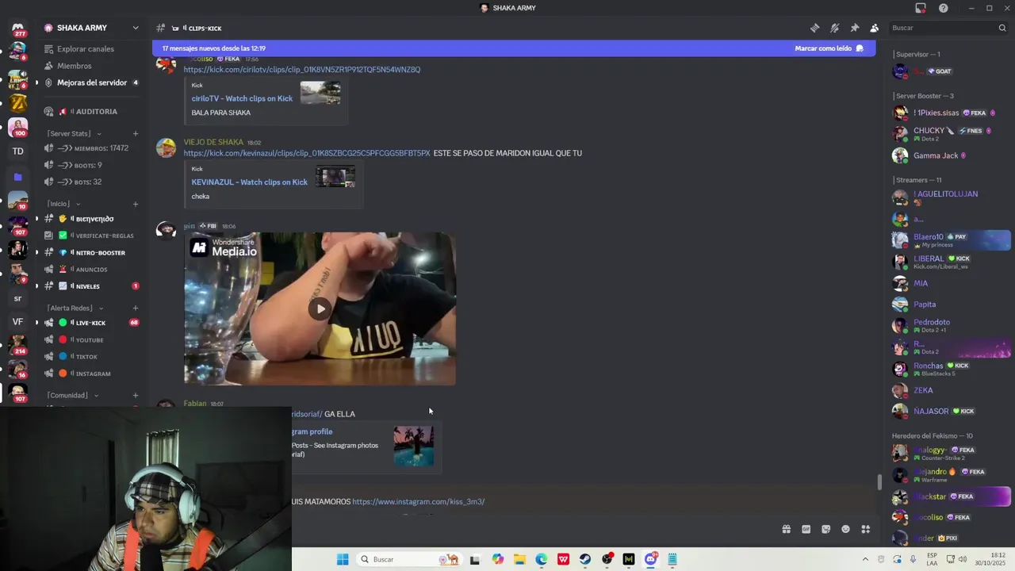Add a channel to Server Stats category
This screenshot has height=571, width=1015.
(x=136, y=133)
